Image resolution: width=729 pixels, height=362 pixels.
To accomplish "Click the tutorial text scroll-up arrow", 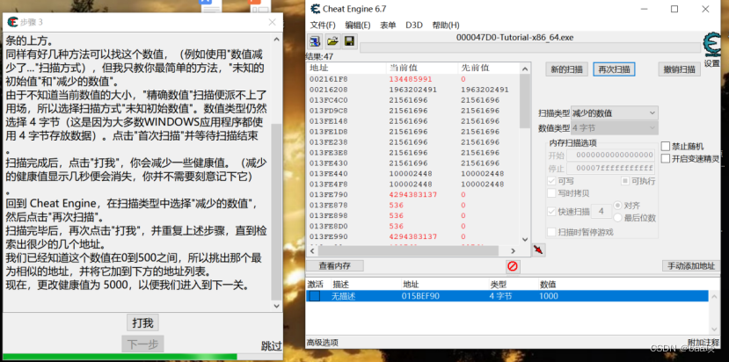I will click(276, 39).
